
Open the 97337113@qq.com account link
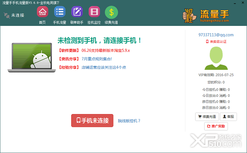pyautogui.click(x=216, y=35)
